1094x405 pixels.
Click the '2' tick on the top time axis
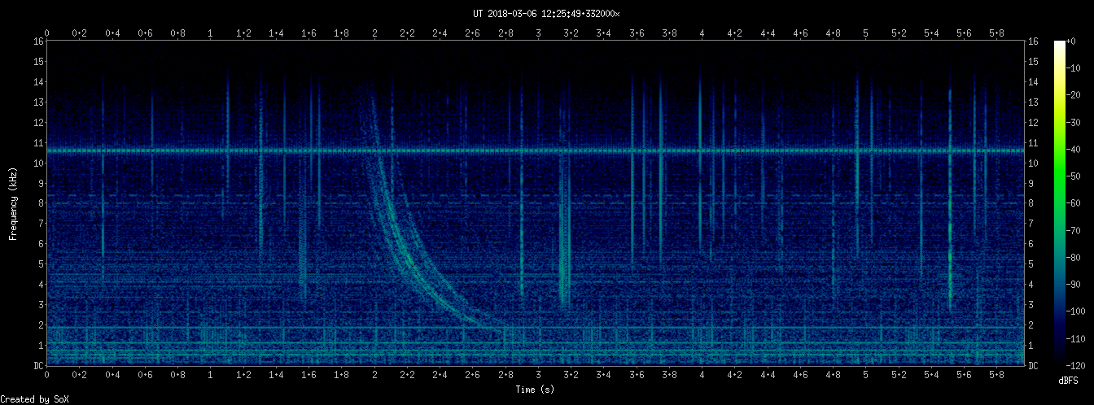tap(374, 33)
